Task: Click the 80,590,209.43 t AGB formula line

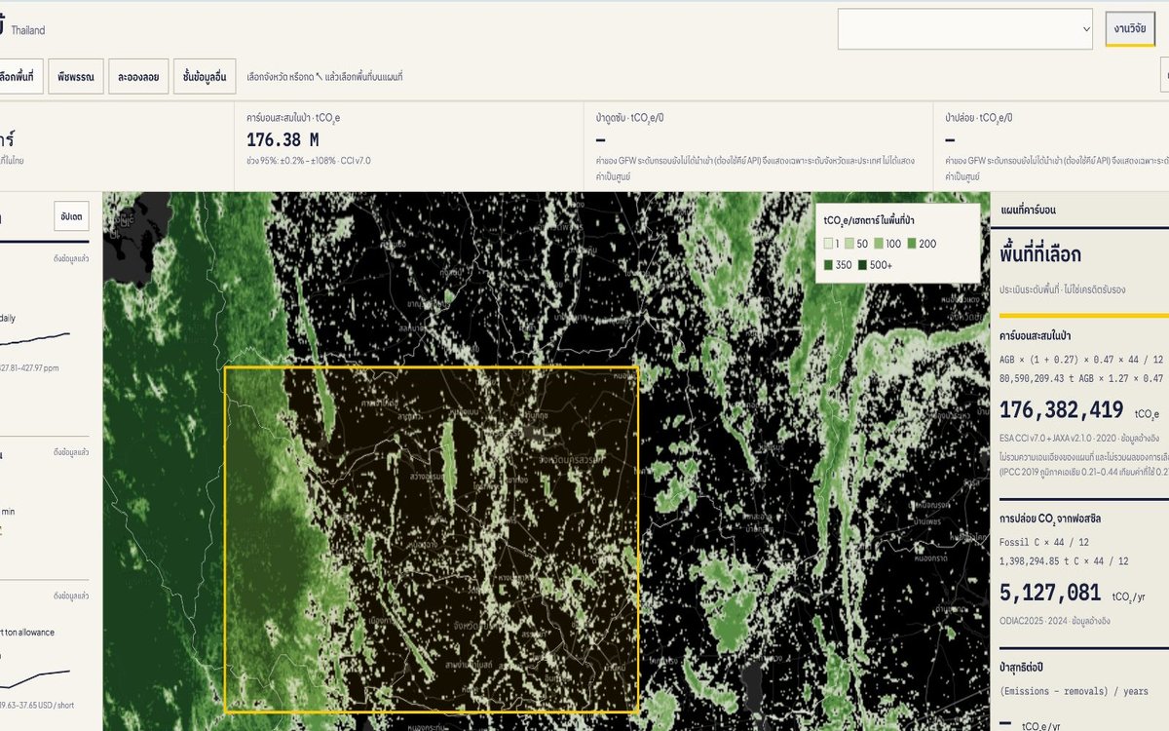Action: [1081, 378]
